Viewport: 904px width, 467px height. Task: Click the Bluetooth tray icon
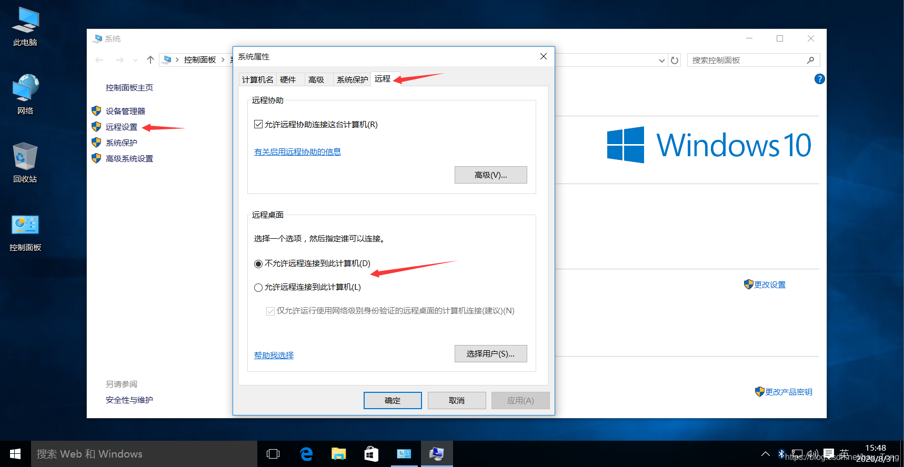781,454
